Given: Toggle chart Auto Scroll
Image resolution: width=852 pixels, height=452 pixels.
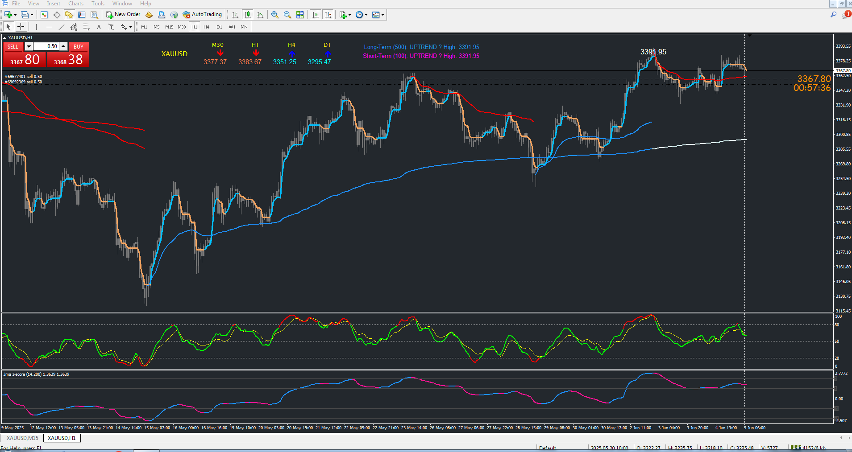Looking at the screenshot, I should pos(316,15).
